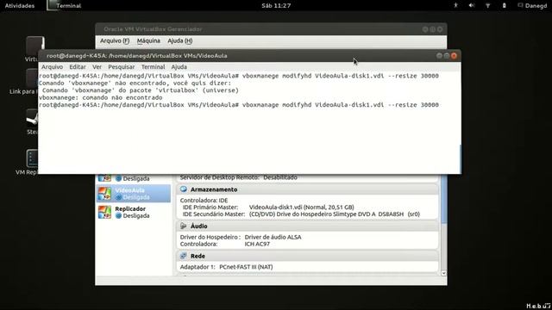Open Editar menu in the terminal

point(78,67)
